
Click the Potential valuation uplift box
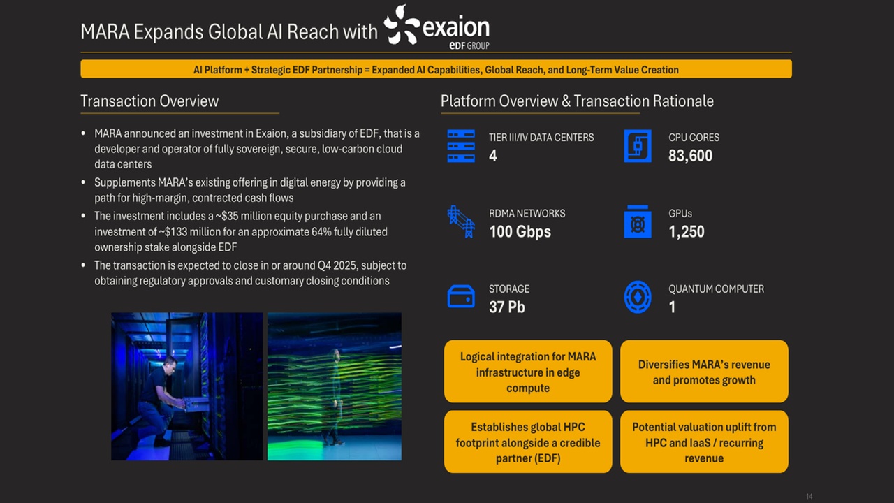704,442
